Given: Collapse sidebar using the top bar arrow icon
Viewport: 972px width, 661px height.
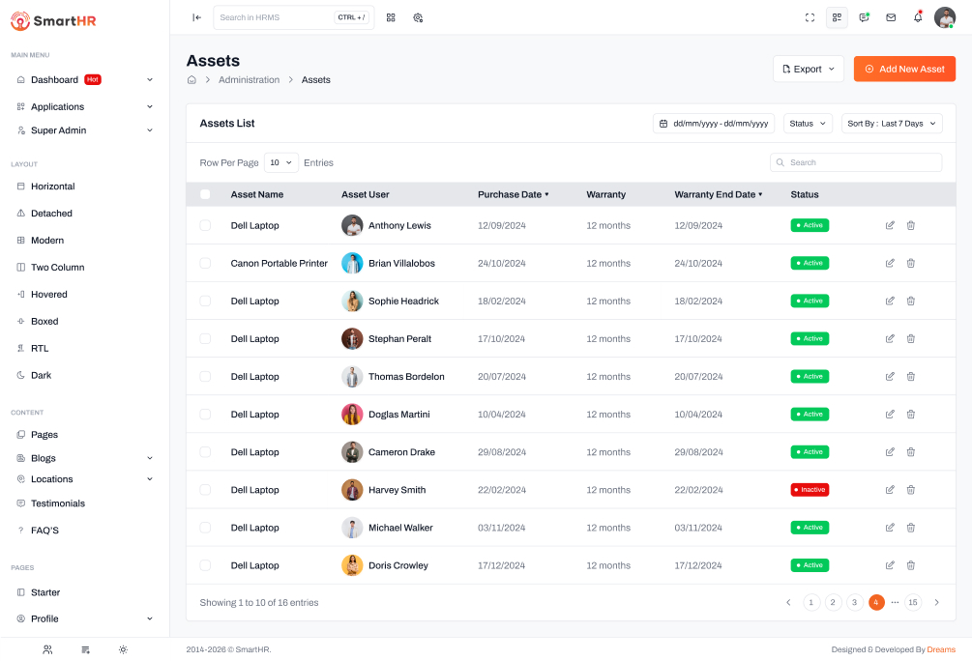Looking at the screenshot, I should pyautogui.click(x=197, y=17).
